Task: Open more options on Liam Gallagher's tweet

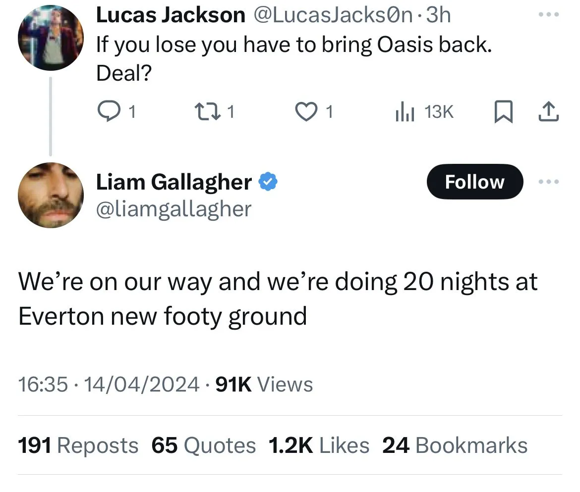Action: (549, 182)
